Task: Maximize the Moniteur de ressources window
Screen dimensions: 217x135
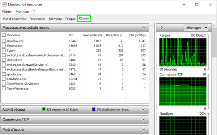Action: pyautogui.click(x=197, y=4)
